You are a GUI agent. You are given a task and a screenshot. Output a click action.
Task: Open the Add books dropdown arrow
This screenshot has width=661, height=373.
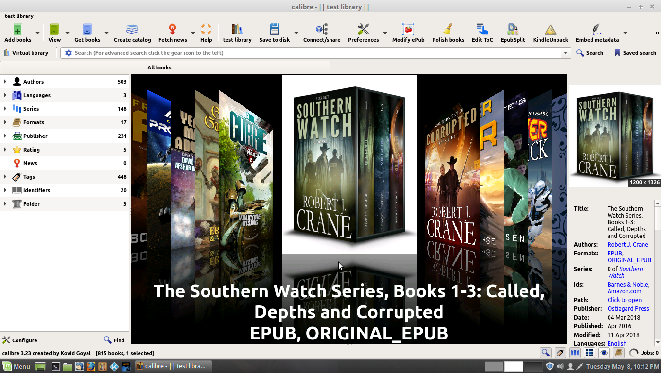click(x=37, y=33)
